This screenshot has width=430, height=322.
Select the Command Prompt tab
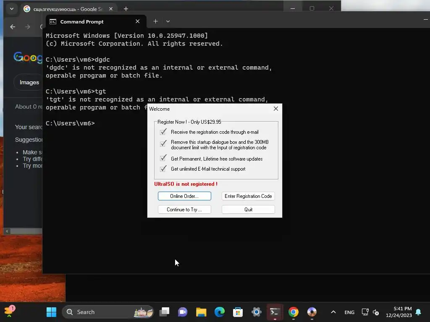(x=96, y=22)
